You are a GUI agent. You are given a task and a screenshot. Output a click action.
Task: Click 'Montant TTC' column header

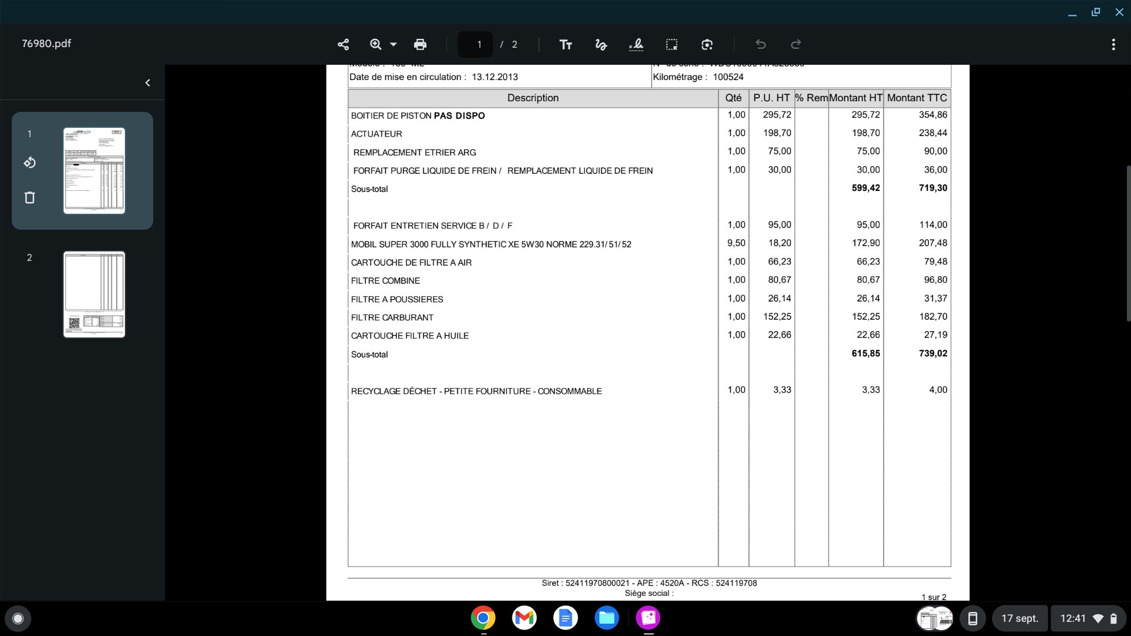click(917, 98)
